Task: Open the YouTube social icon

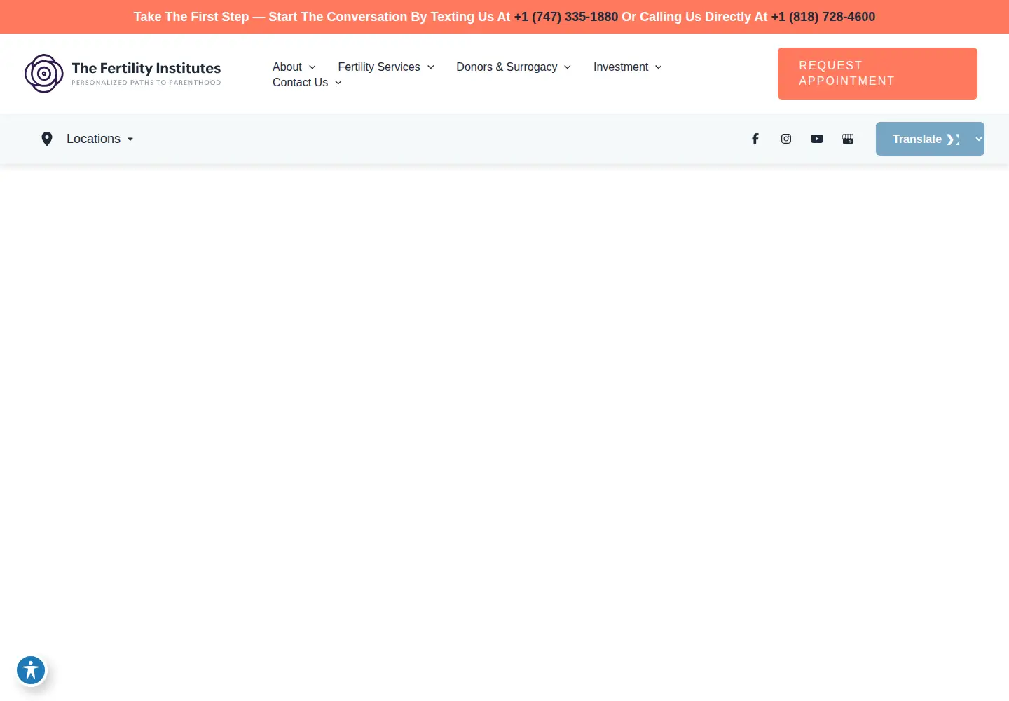Action: click(x=817, y=139)
